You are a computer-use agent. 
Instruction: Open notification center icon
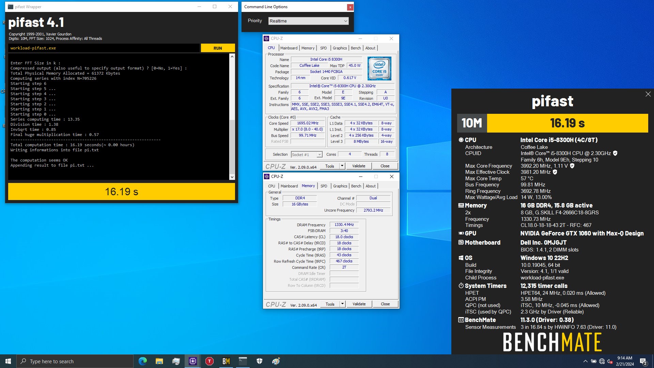[643, 361]
